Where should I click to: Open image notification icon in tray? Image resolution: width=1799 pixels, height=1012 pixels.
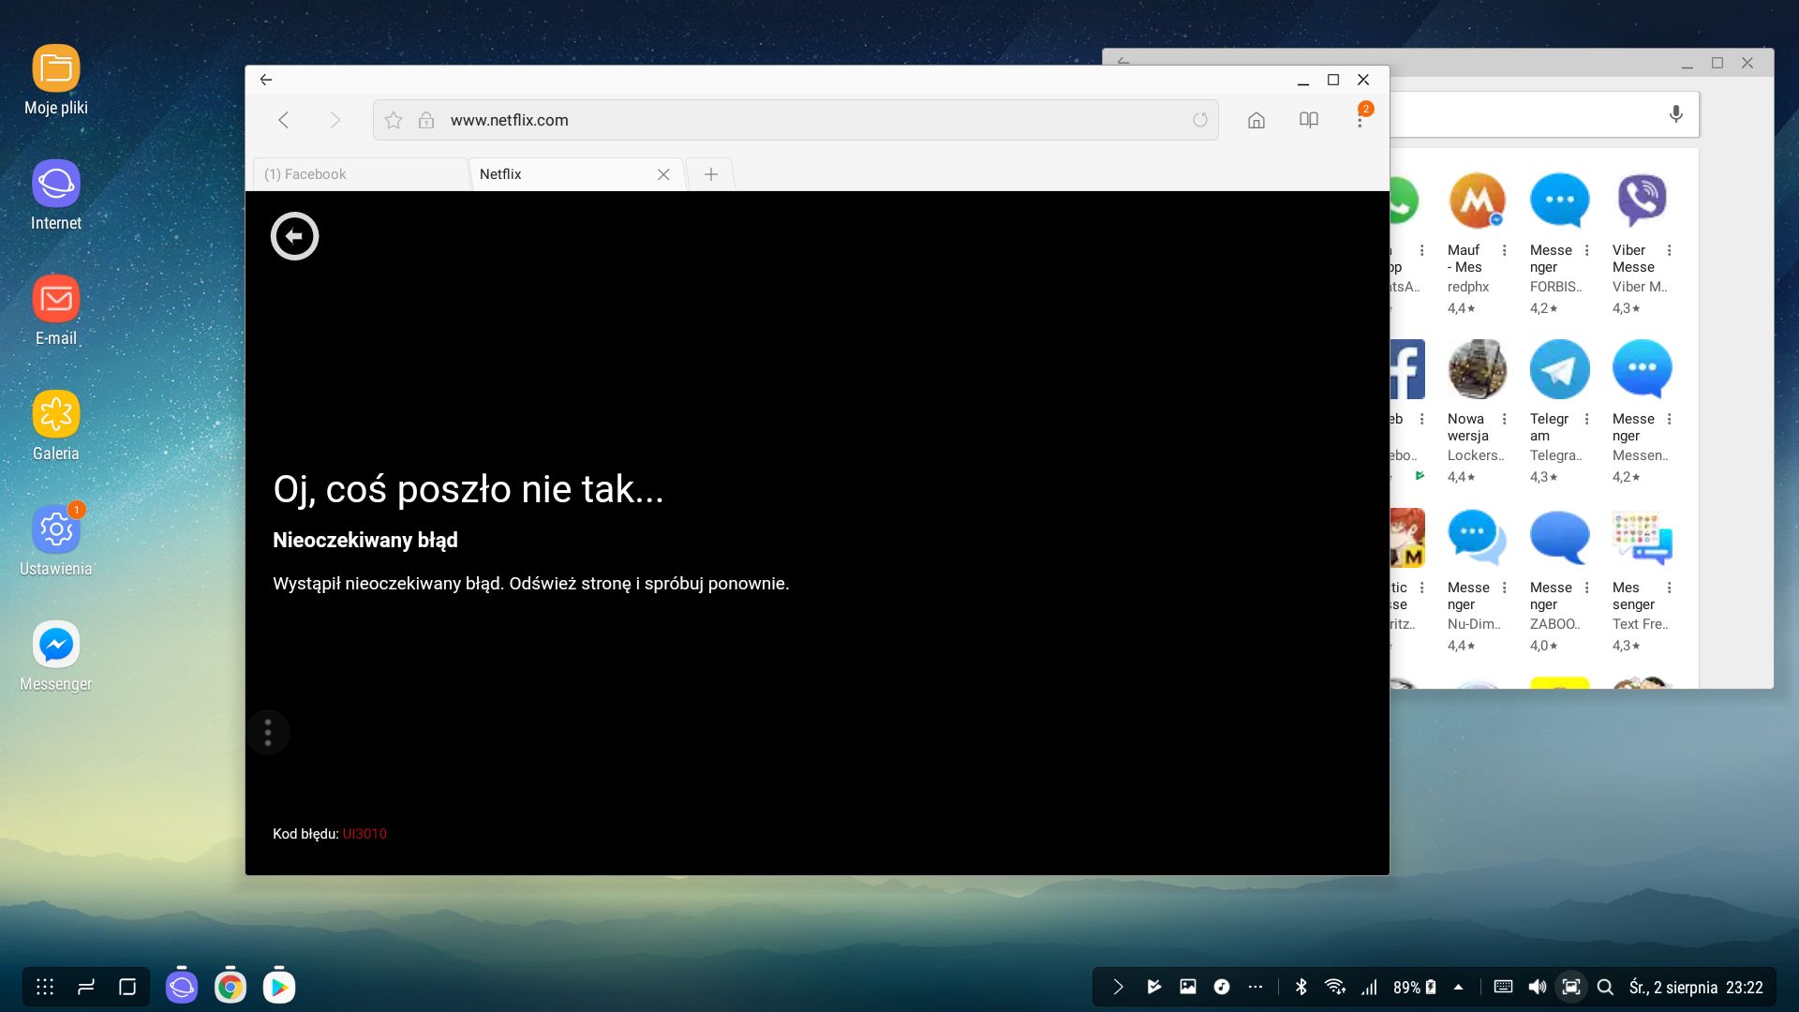point(1188,987)
